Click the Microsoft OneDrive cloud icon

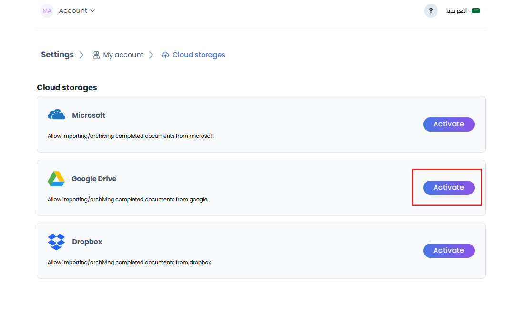pyautogui.click(x=57, y=114)
